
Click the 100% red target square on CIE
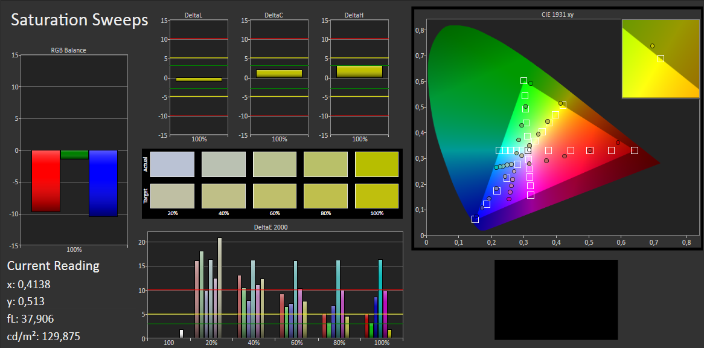(635, 150)
